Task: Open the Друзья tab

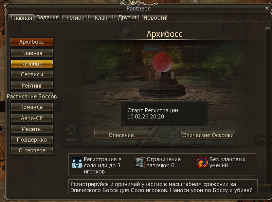Action: click(x=127, y=18)
